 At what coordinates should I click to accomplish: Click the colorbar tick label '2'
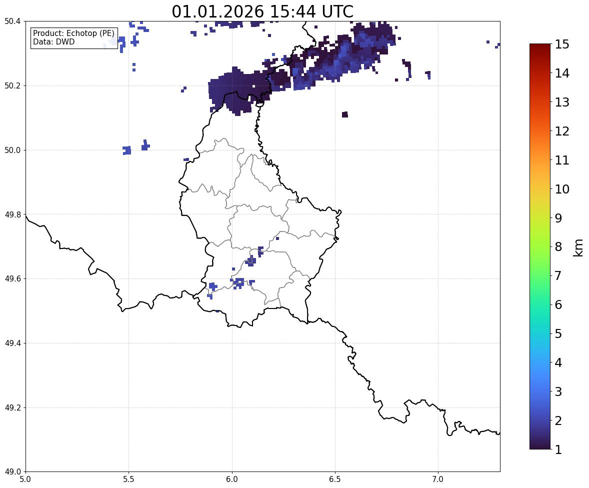(x=558, y=420)
